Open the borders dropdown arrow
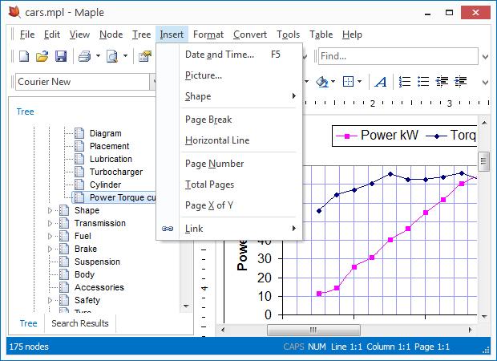The image size is (497, 361). pos(359,82)
